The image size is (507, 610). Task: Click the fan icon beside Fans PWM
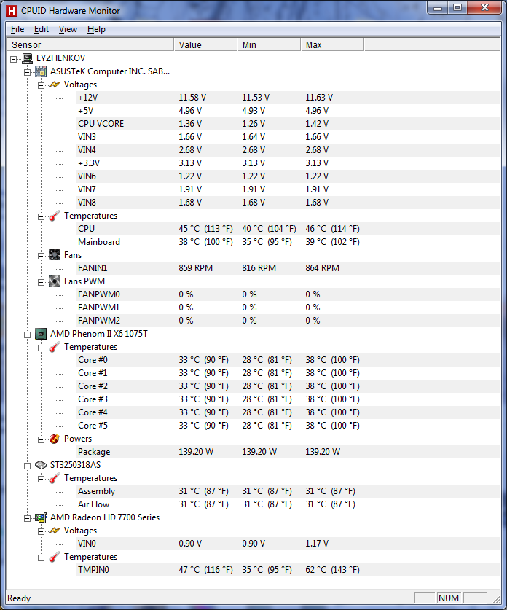[x=55, y=281]
